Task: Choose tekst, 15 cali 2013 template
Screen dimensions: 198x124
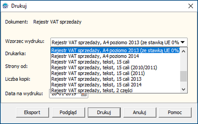Action: (x=116, y=79)
